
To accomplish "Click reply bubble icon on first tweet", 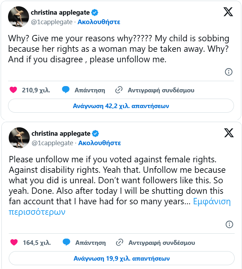I will 66,90.
